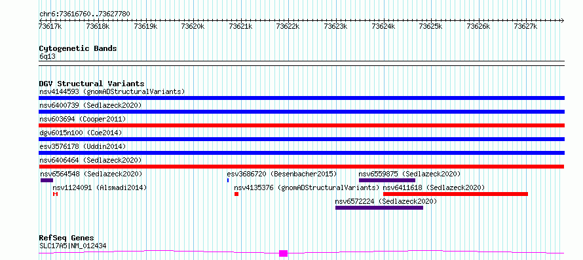The image size is (583, 260).
Task: Select the red nsv6411618 variant bar
Action: tap(455, 194)
